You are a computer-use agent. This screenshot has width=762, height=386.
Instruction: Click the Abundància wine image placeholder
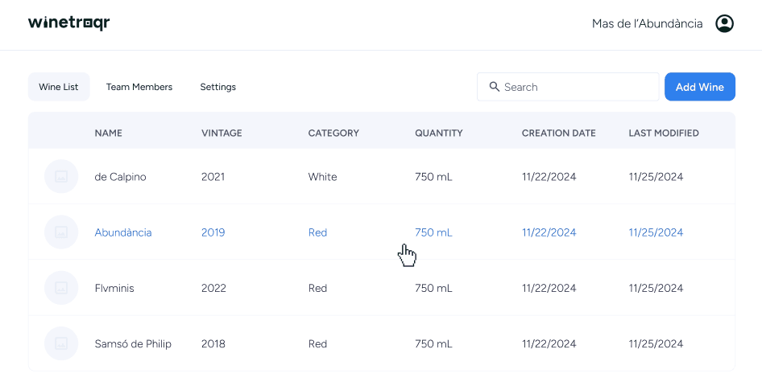[x=61, y=232]
